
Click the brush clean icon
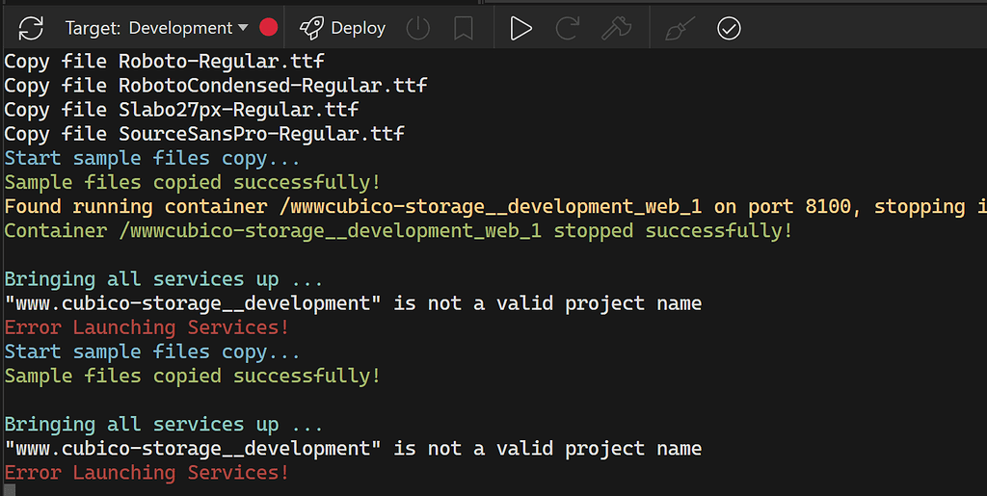click(680, 28)
